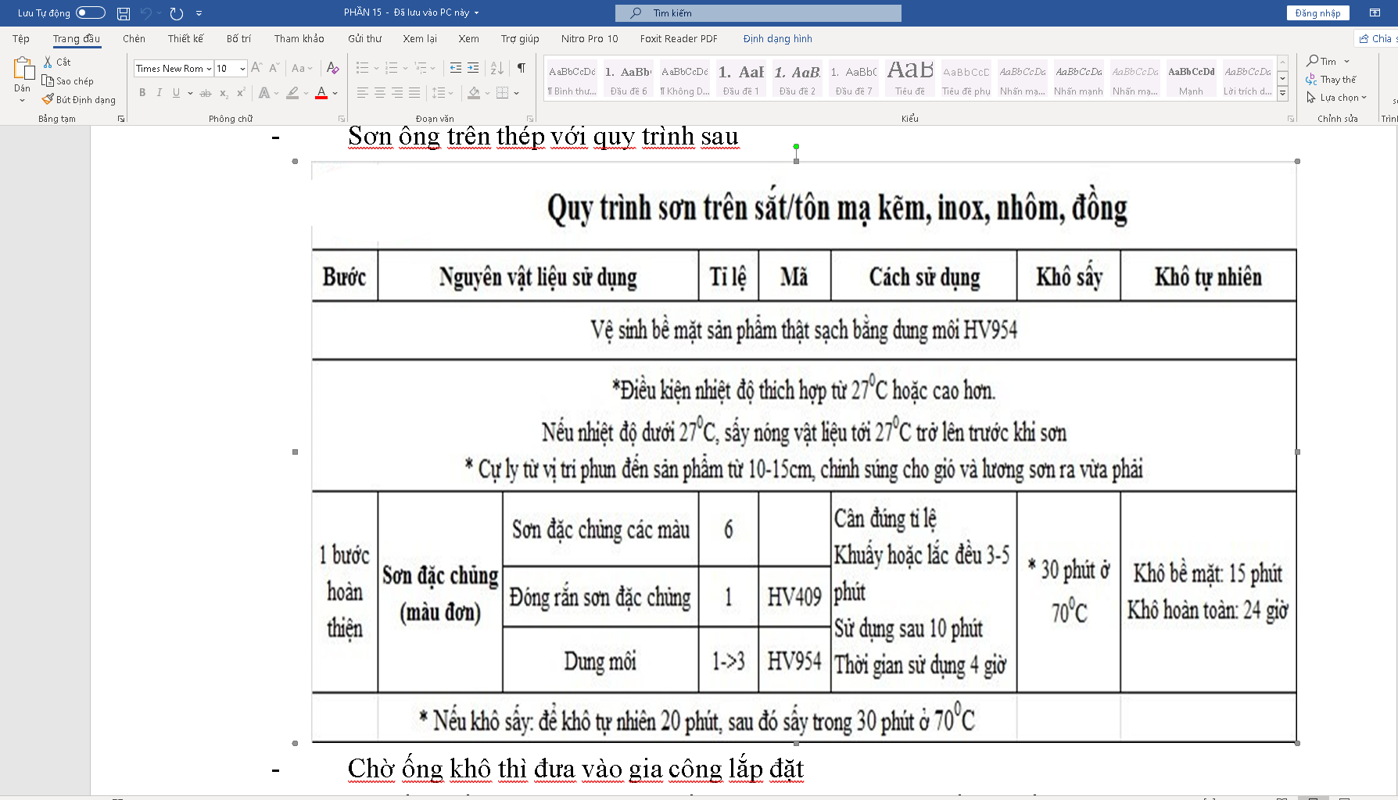The height and width of the screenshot is (800, 1398).
Task: Click the Clear All Formatting icon
Action: tap(332, 68)
